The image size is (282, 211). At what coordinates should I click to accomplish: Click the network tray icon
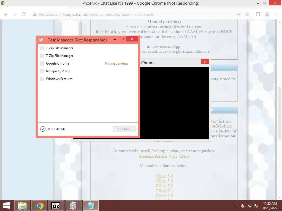coord(250,206)
